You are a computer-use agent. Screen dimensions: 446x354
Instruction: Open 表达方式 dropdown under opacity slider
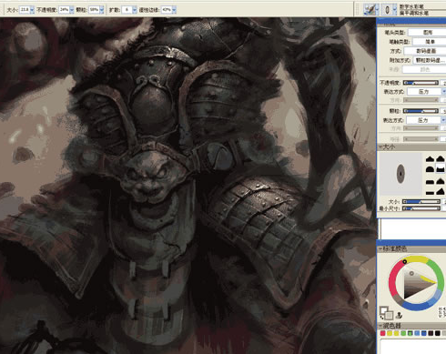(x=426, y=92)
